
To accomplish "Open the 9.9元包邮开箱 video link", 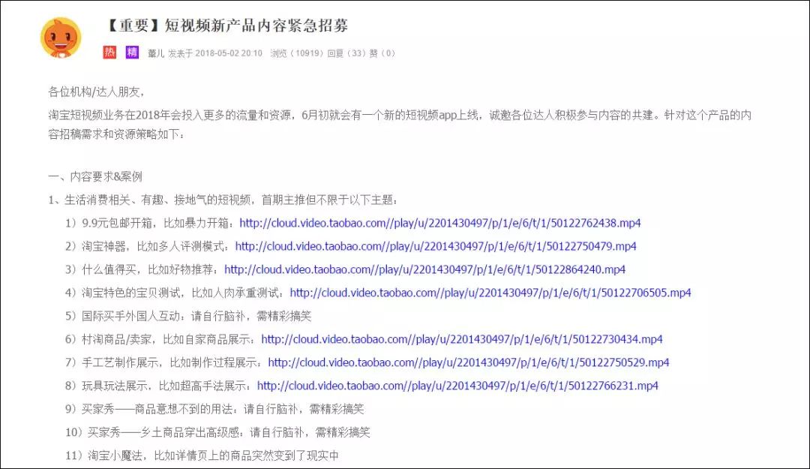I will (x=440, y=223).
